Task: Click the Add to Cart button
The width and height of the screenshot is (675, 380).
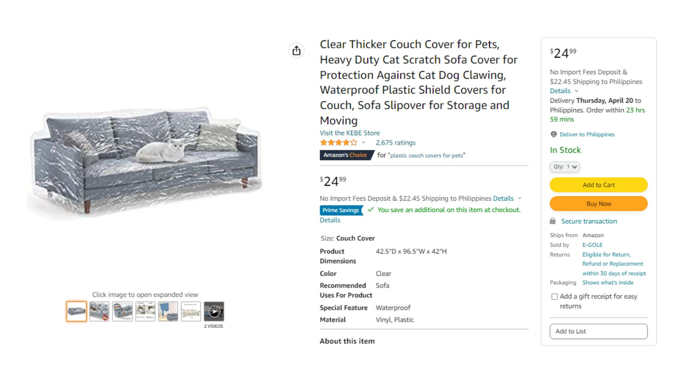Action: tap(598, 185)
